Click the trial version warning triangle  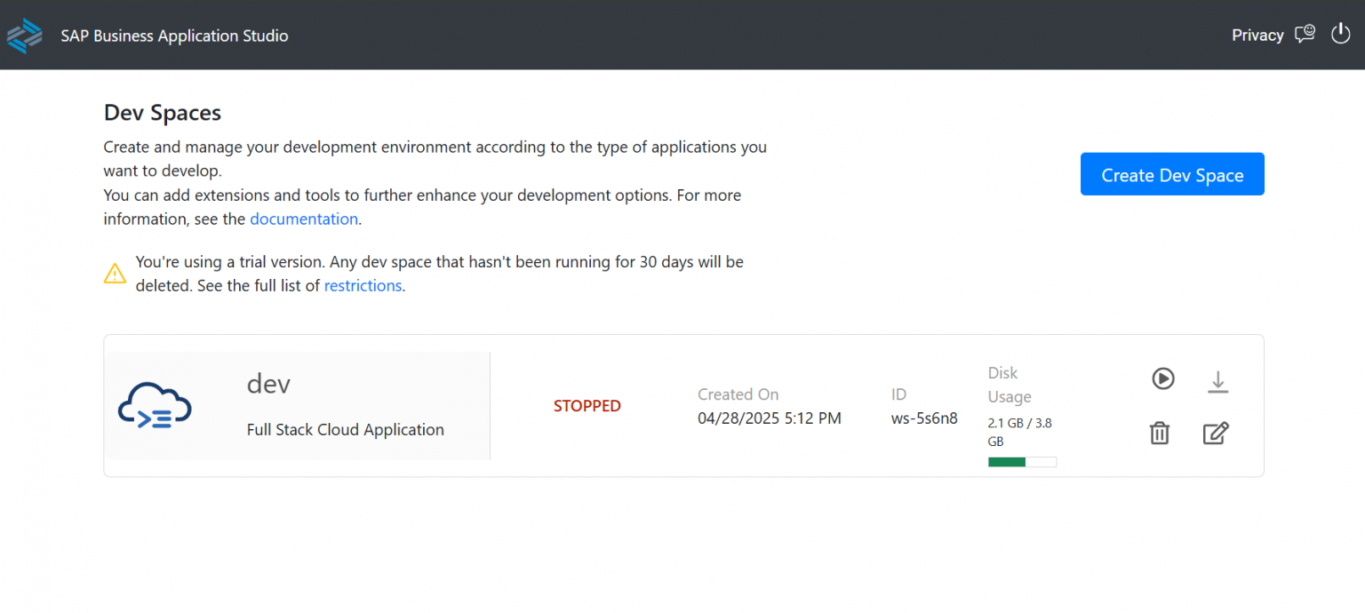[115, 273]
